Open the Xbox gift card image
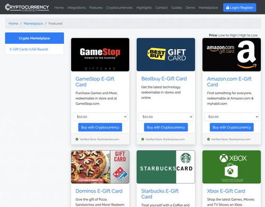The width and height of the screenshot is (265, 207). [x=232, y=167]
